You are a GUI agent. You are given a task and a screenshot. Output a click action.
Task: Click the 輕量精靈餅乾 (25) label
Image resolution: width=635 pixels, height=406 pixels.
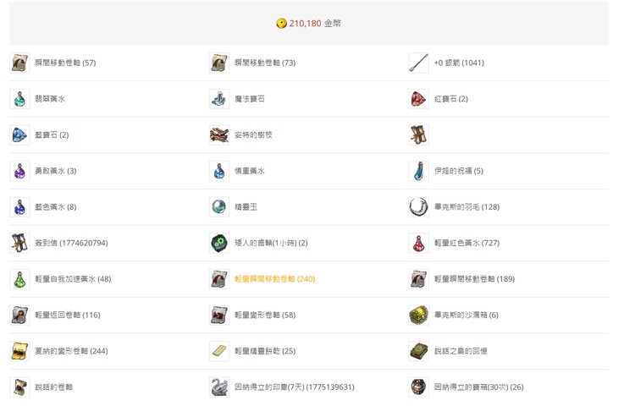click(264, 351)
